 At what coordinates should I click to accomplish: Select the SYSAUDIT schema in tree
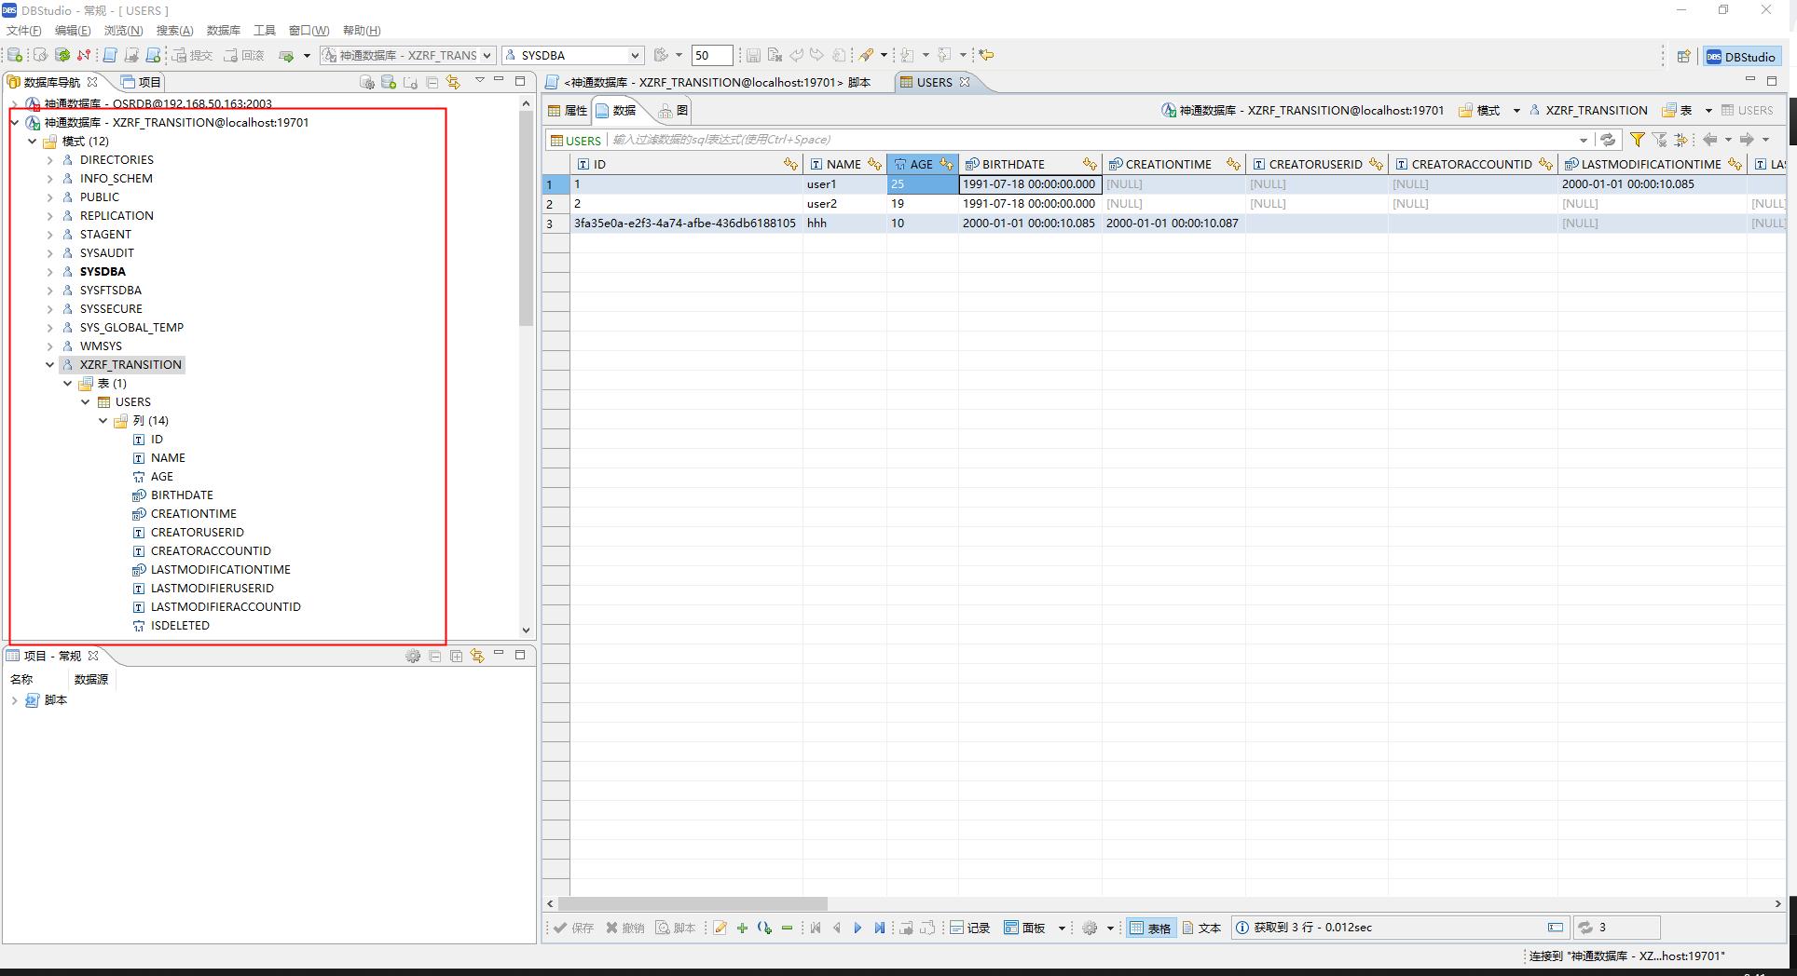tap(106, 252)
